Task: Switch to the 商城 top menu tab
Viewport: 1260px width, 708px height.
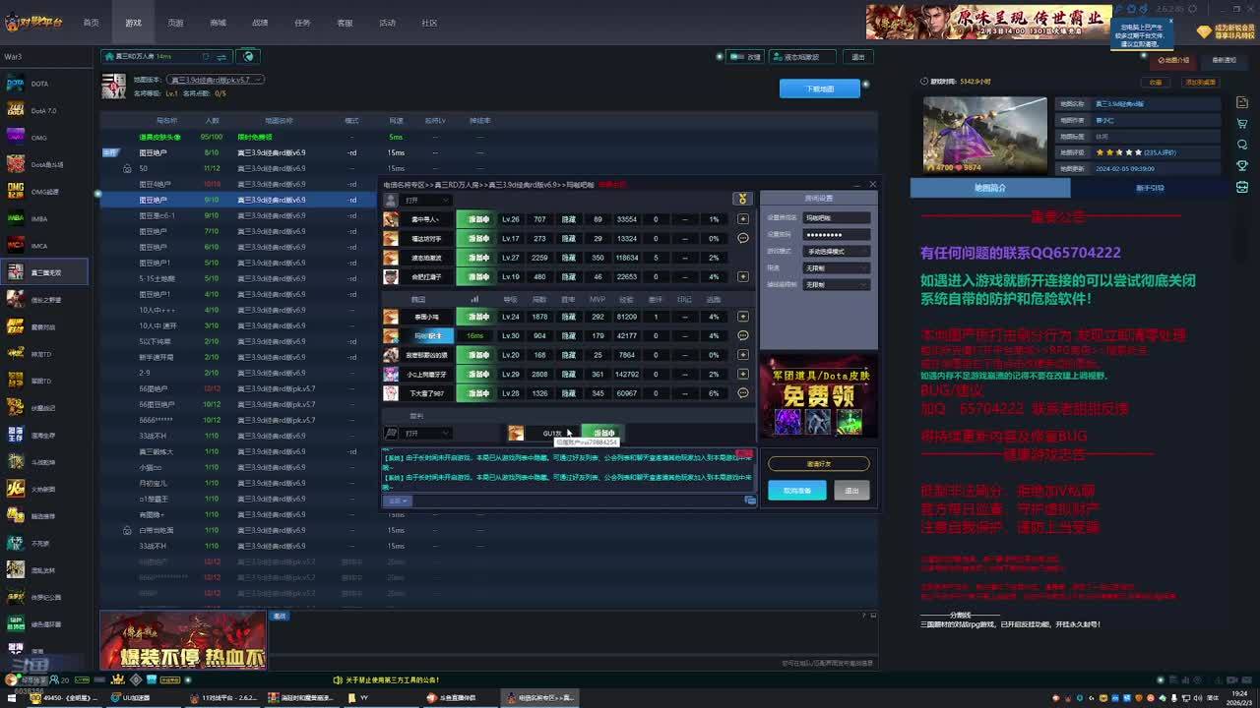Action: 218,23
